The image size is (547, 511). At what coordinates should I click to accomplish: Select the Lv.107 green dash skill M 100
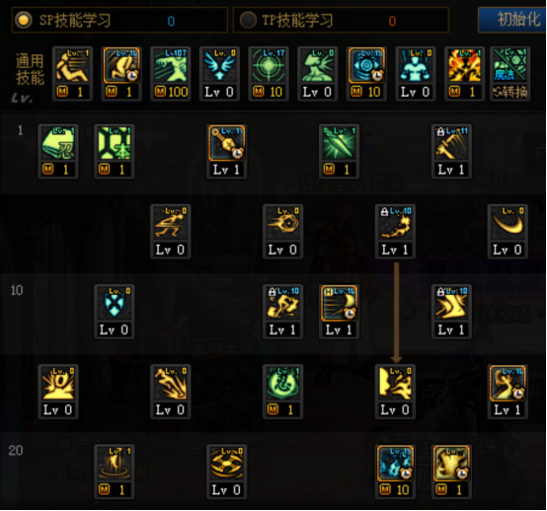(x=170, y=74)
